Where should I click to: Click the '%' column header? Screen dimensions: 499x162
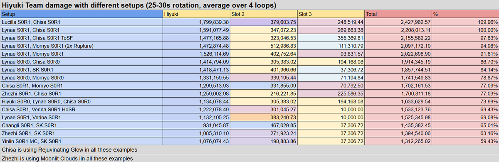click(x=465, y=14)
